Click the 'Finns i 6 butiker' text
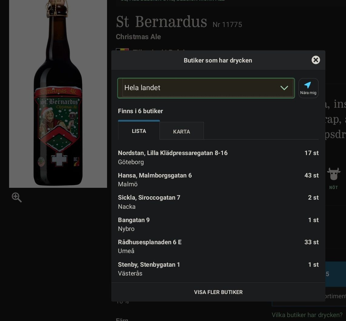The width and height of the screenshot is (346, 321). point(140,111)
